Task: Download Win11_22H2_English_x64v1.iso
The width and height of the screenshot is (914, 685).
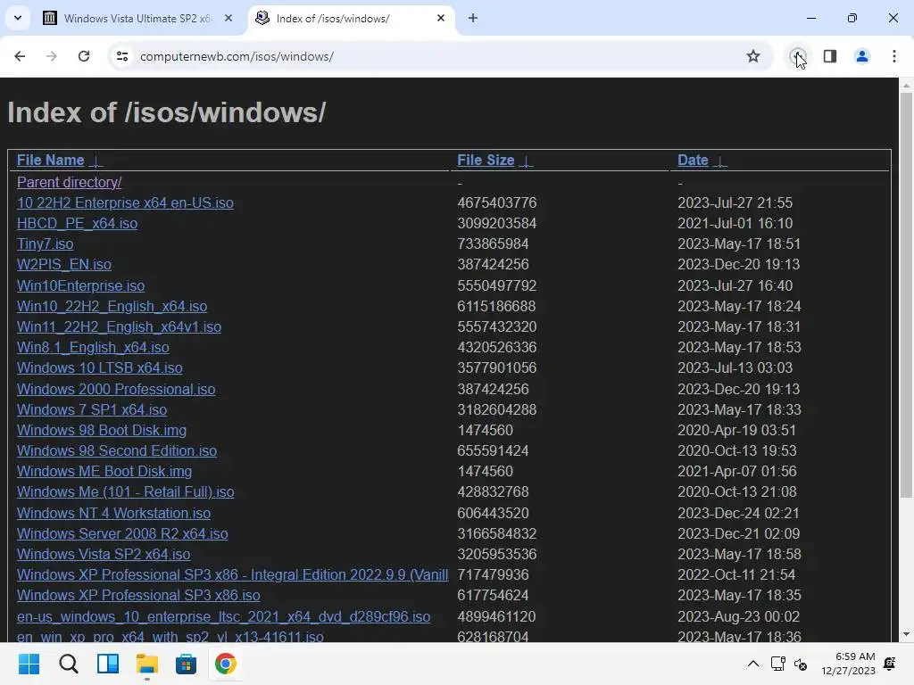Action: pyautogui.click(x=119, y=326)
